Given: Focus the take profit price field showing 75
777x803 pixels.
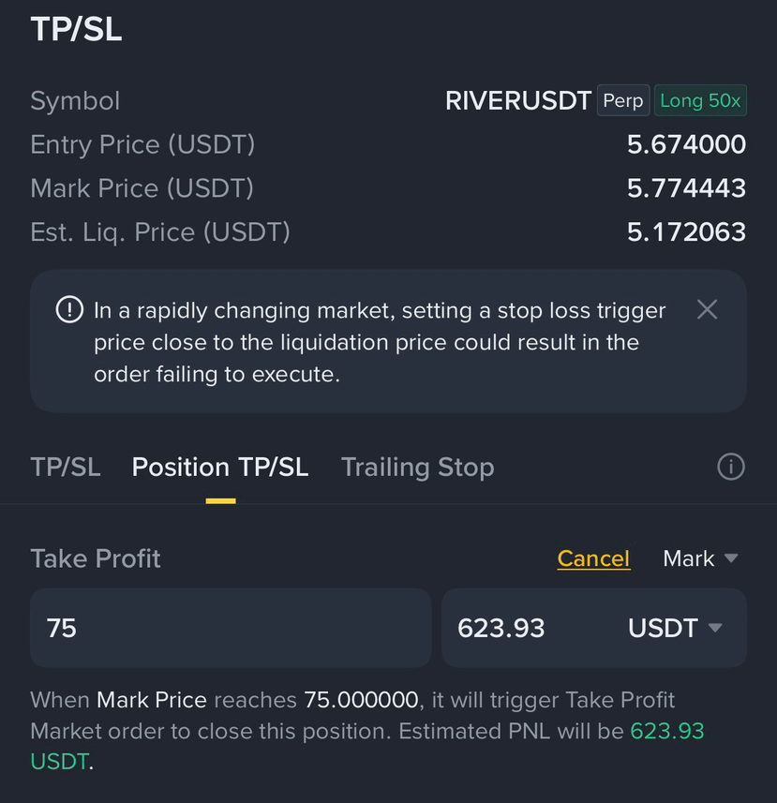Looking at the screenshot, I should click(x=231, y=628).
